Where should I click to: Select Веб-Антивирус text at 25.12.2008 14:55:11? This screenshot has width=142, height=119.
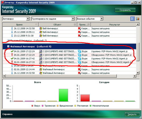pos(50,32)
